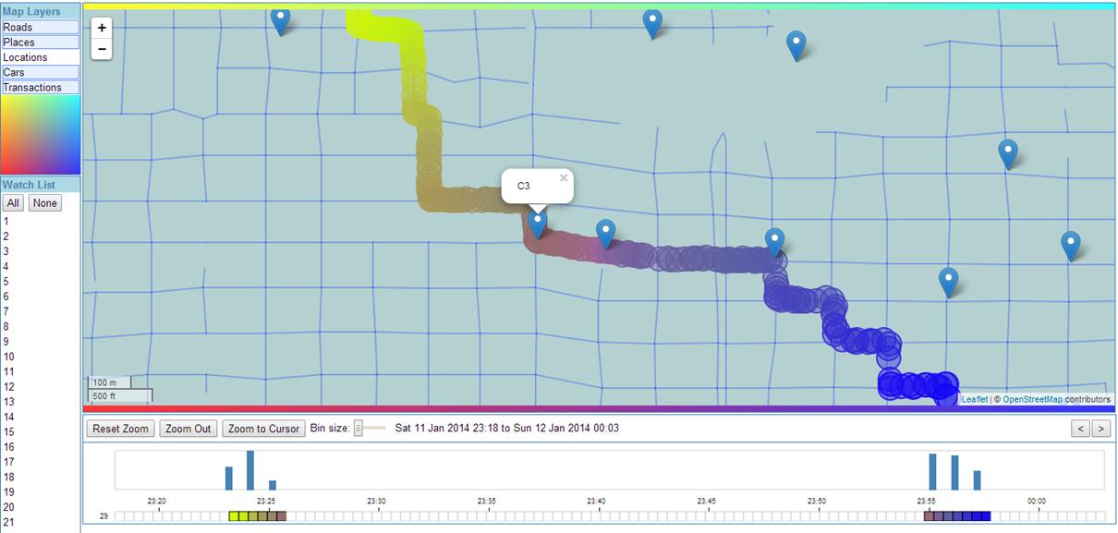Click the previous timeline arrow button
Screen dimensions: 1118x533
coord(1080,429)
